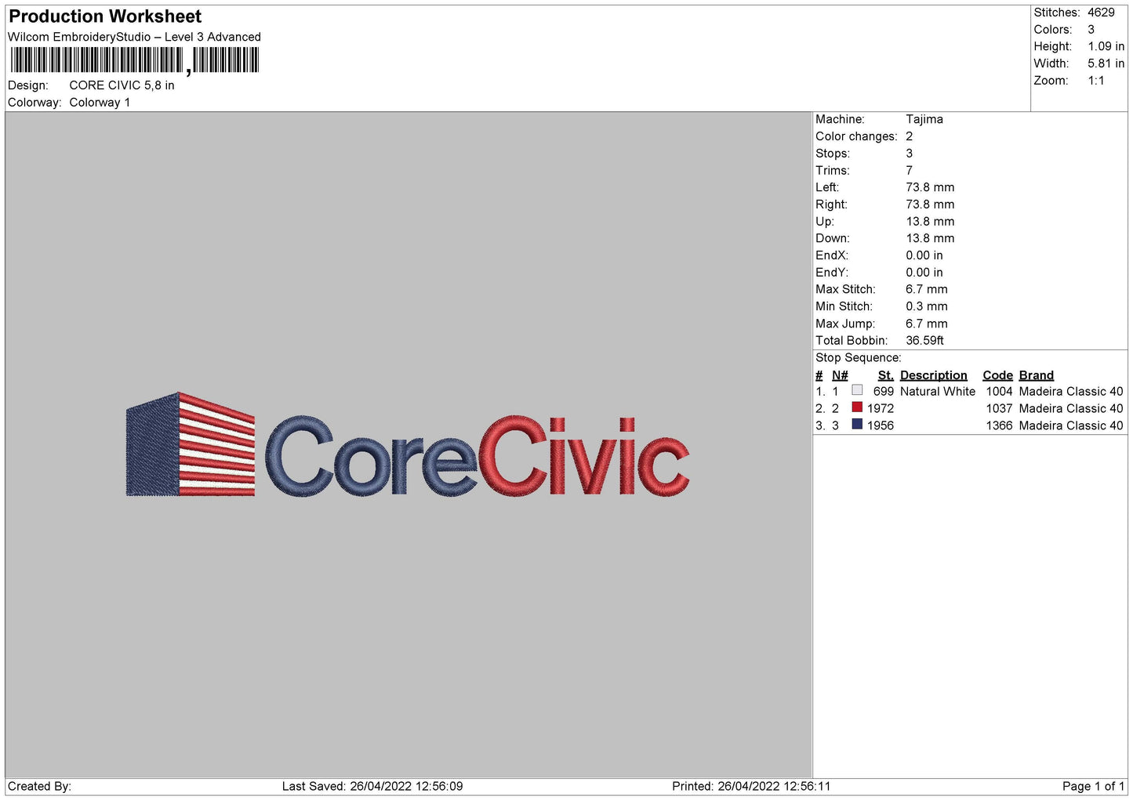Click the design name CORE CIVIC 5,8 in

(121, 85)
